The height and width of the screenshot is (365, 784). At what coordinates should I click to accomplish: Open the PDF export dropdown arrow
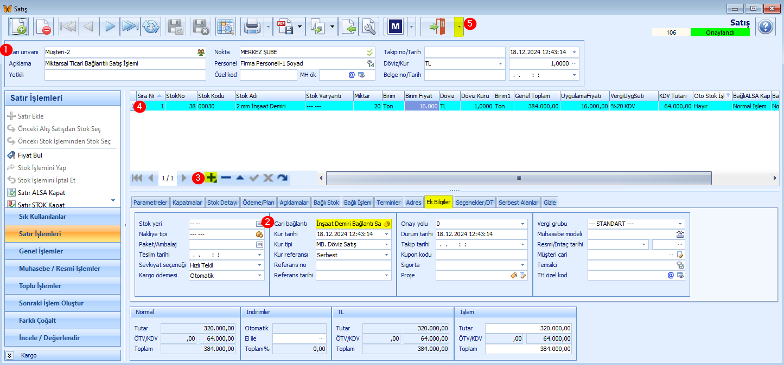300,26
